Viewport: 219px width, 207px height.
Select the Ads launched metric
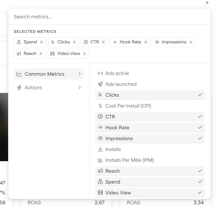(150, 84)
